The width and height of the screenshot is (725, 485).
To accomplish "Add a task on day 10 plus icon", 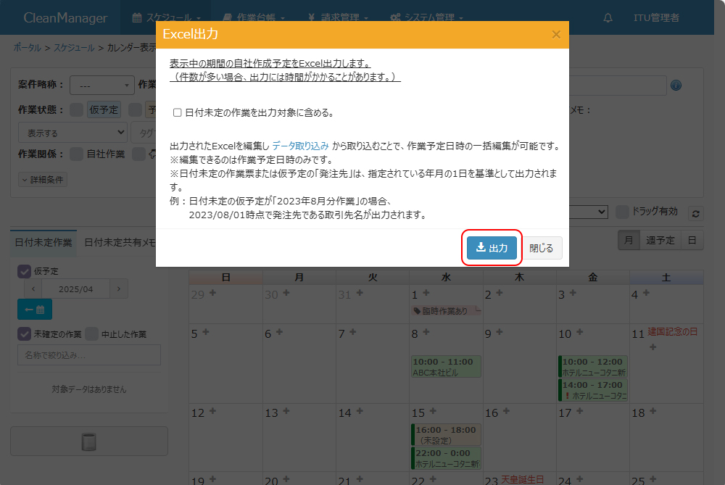I will pos(580,332).
